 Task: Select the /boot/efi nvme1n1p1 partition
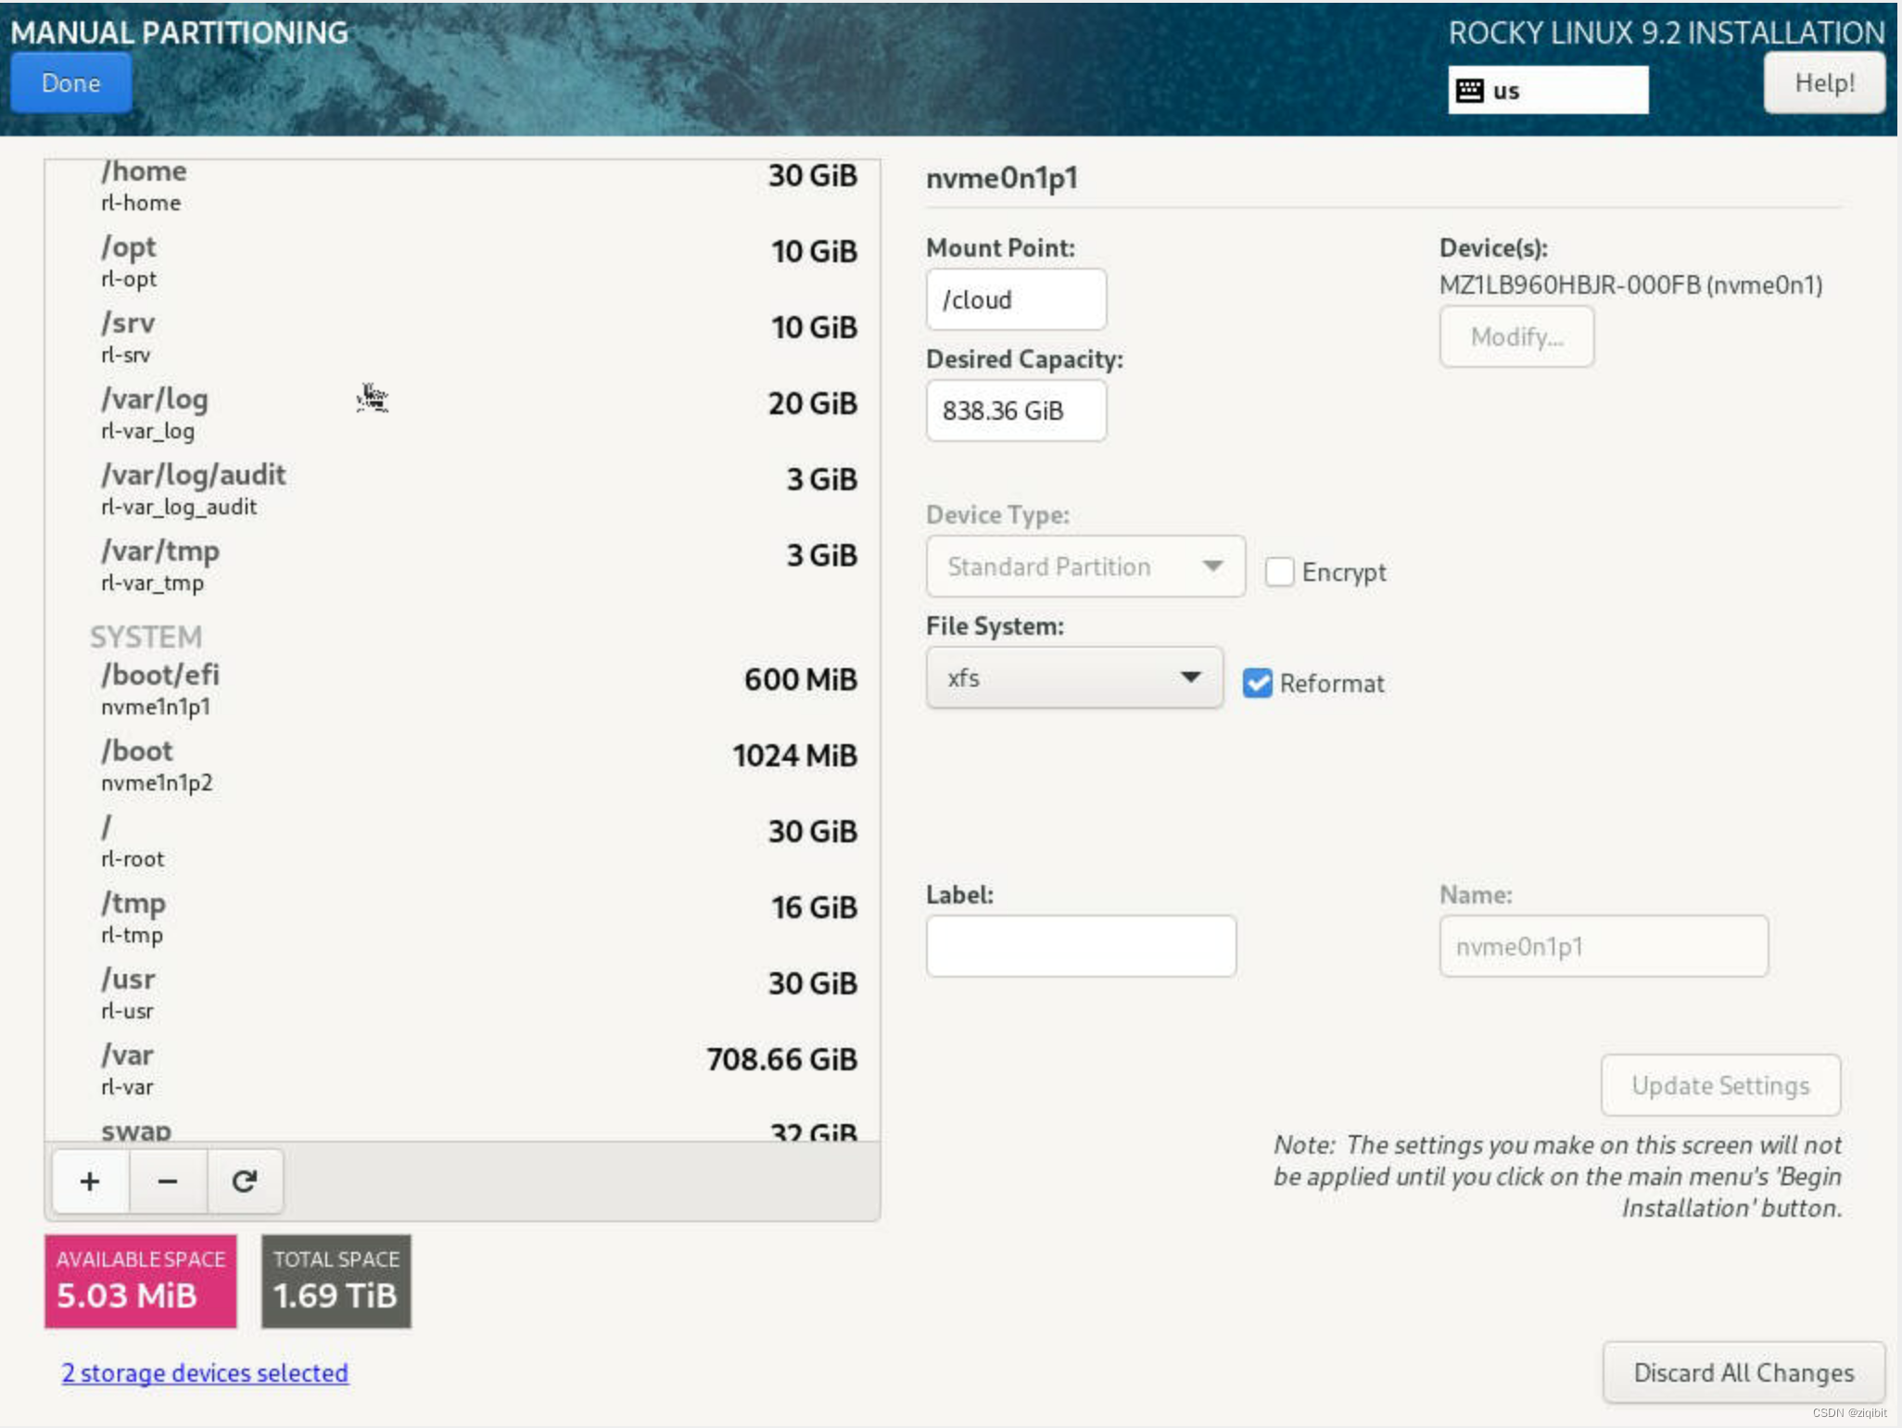[x=462, y=690]
